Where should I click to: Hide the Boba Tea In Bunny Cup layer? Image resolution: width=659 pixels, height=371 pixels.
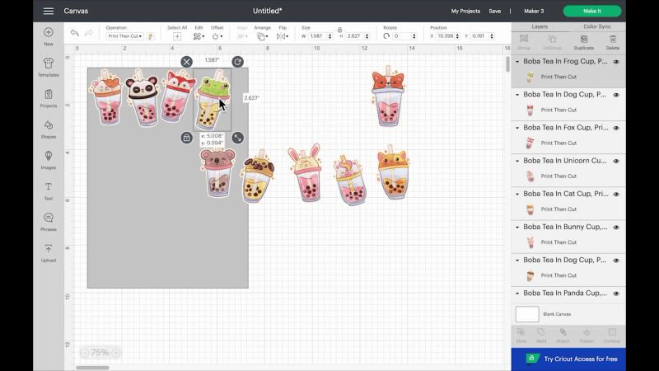tap(616, 228)
